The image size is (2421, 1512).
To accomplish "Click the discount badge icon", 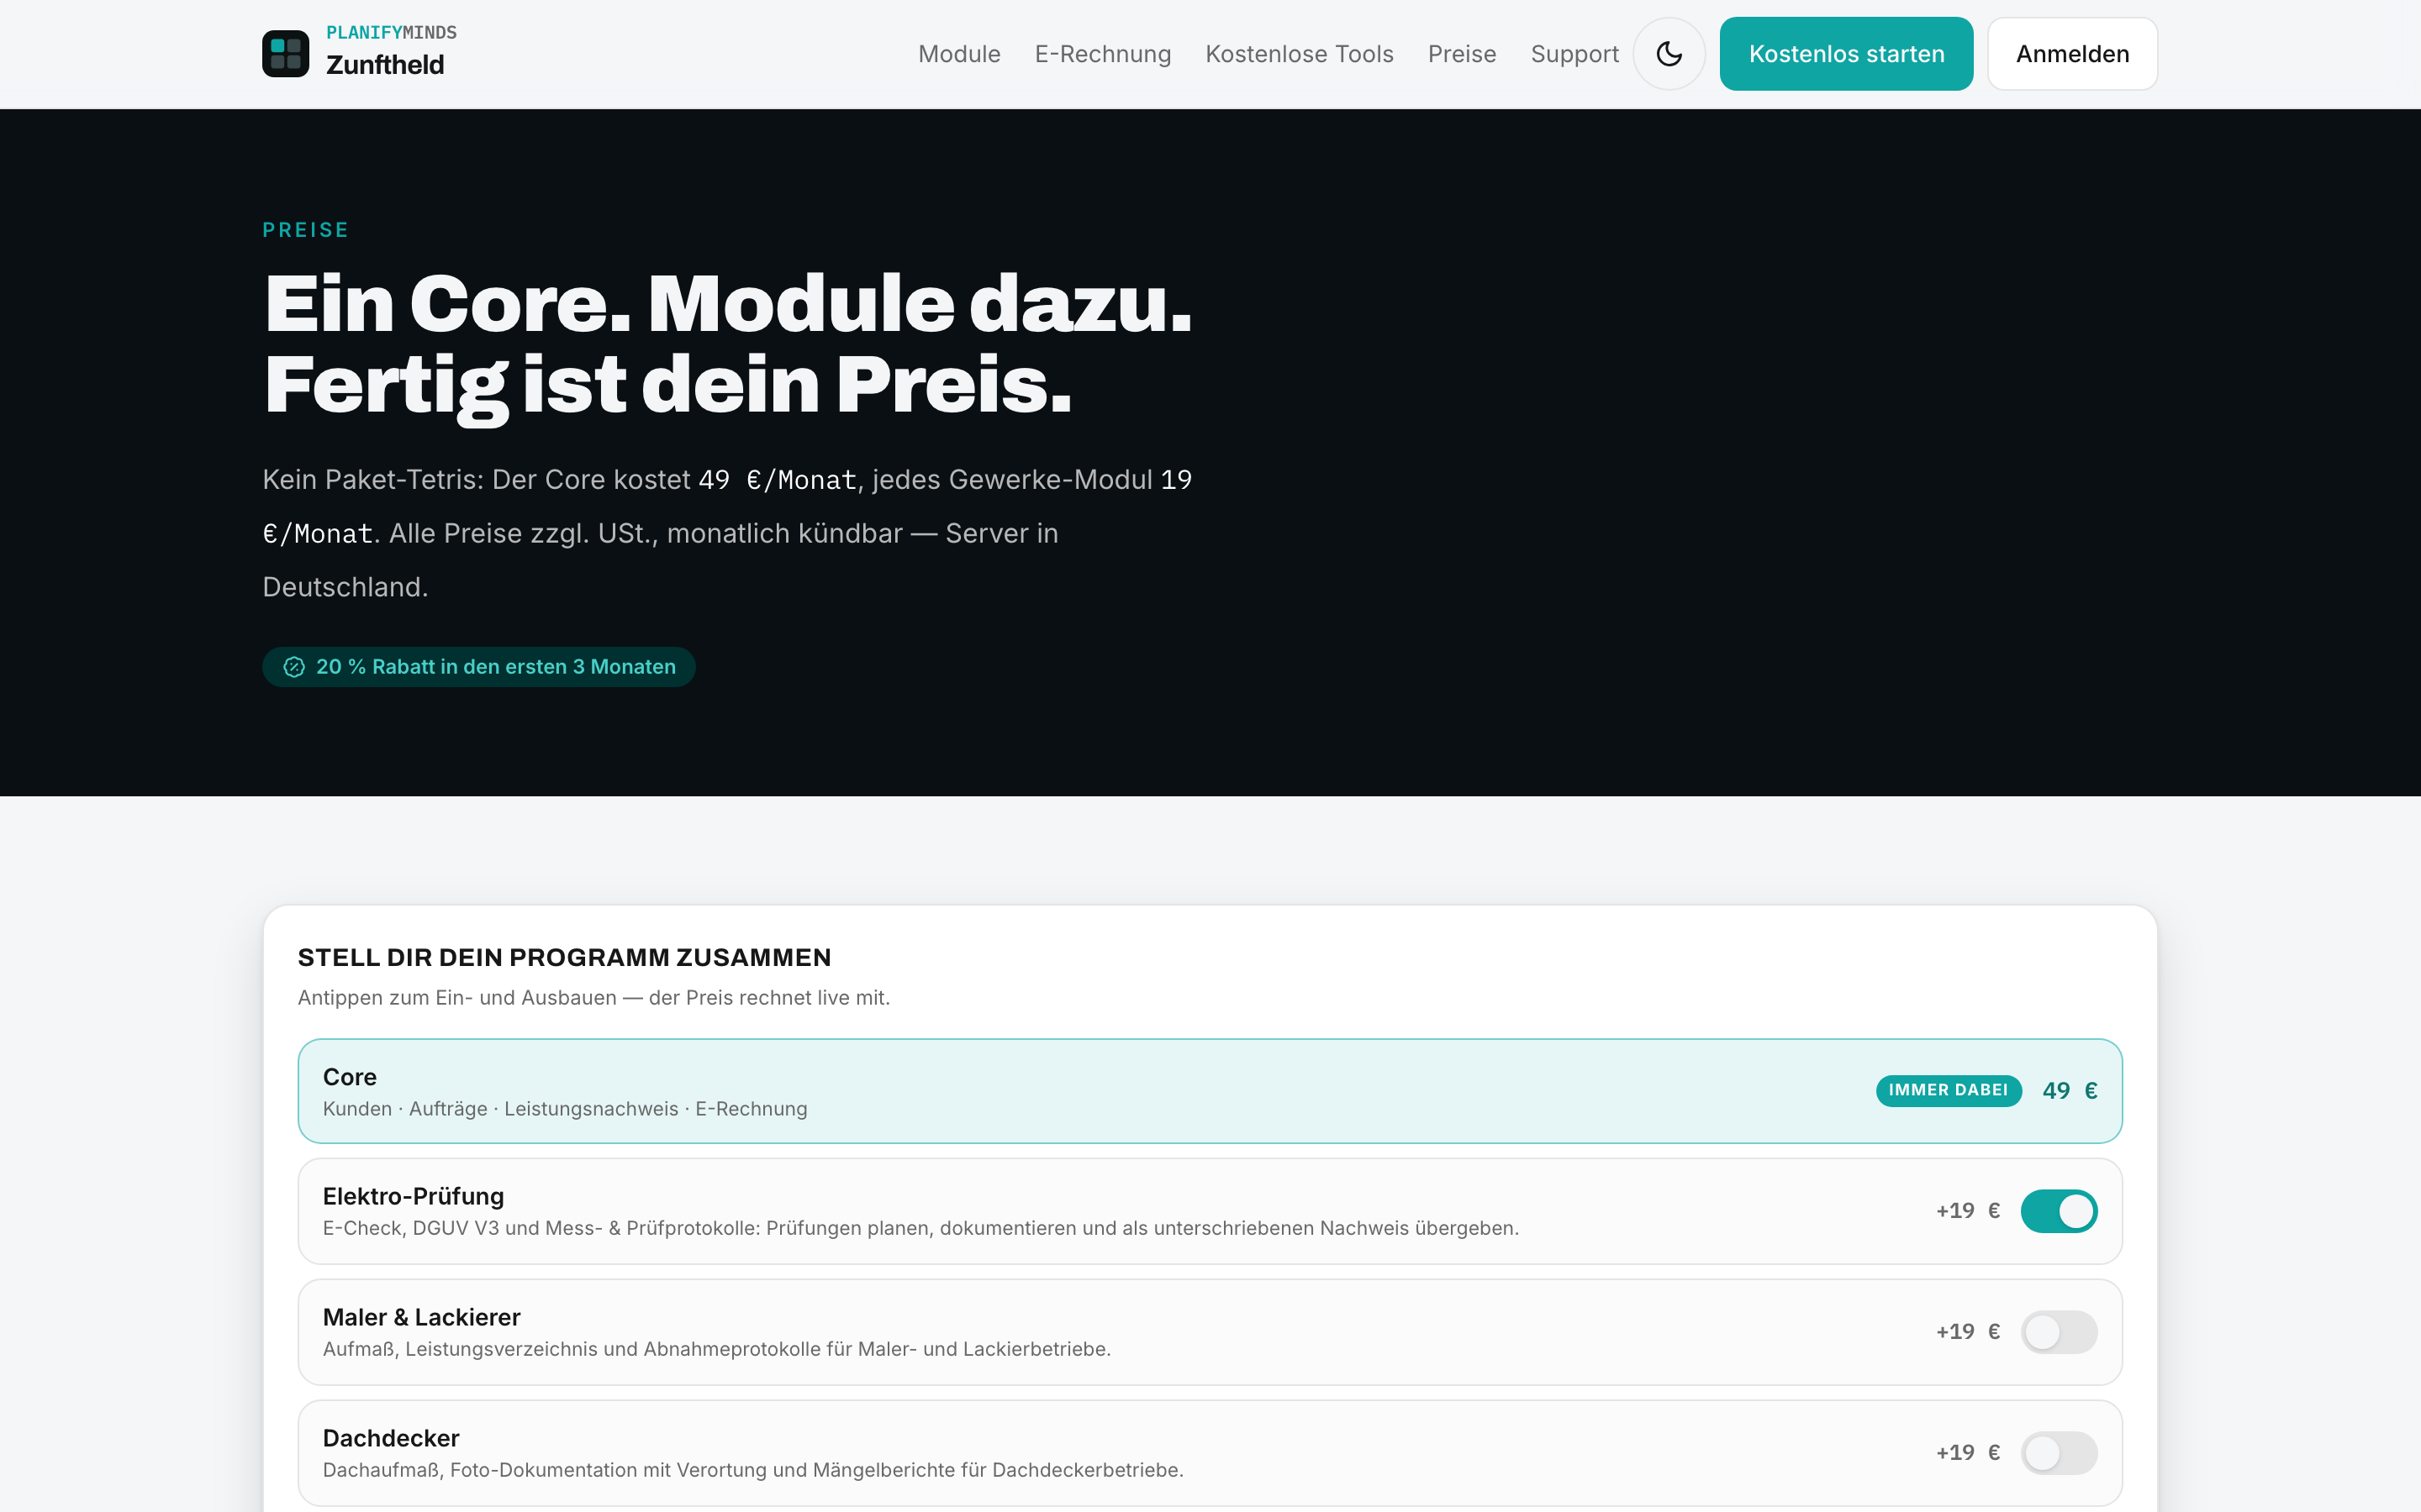I will [294, 667].
